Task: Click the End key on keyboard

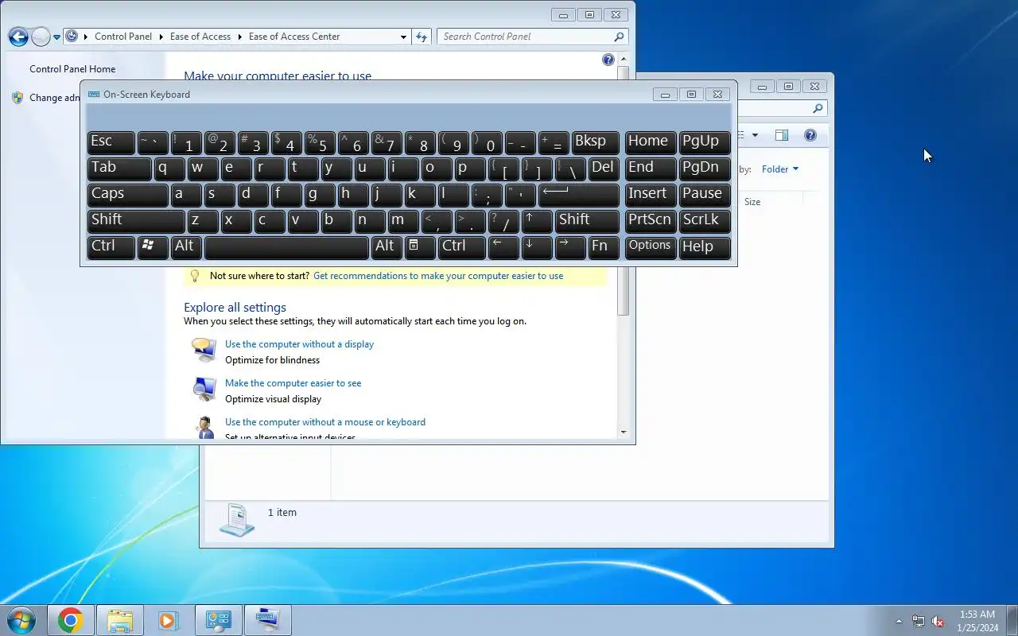Action: [651, 169]
